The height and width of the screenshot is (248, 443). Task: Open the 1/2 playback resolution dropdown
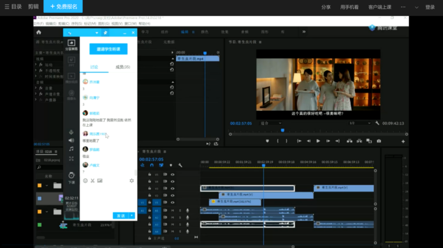pos(360,123)
